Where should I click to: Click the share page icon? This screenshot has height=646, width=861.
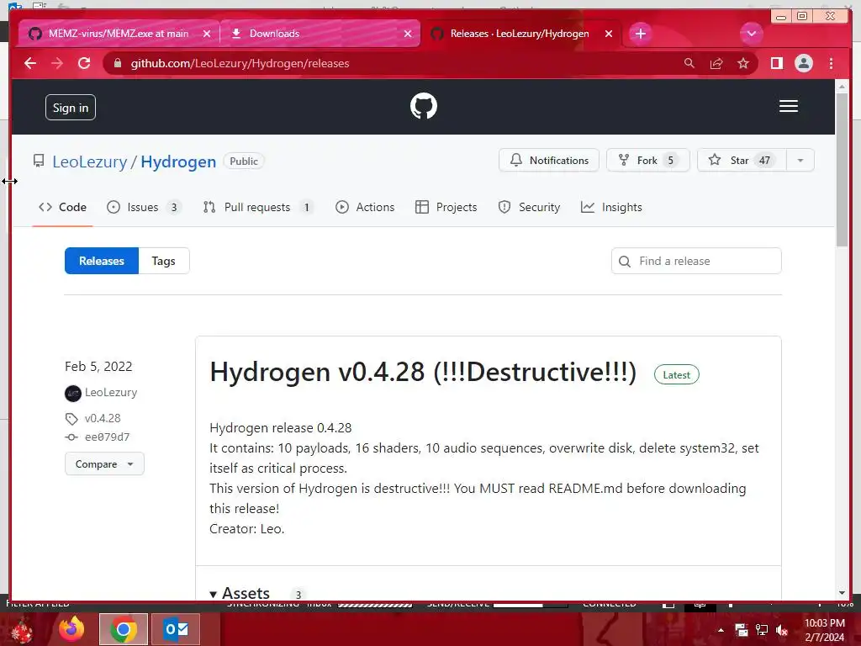pyautogui.click(x=716, y=64)
